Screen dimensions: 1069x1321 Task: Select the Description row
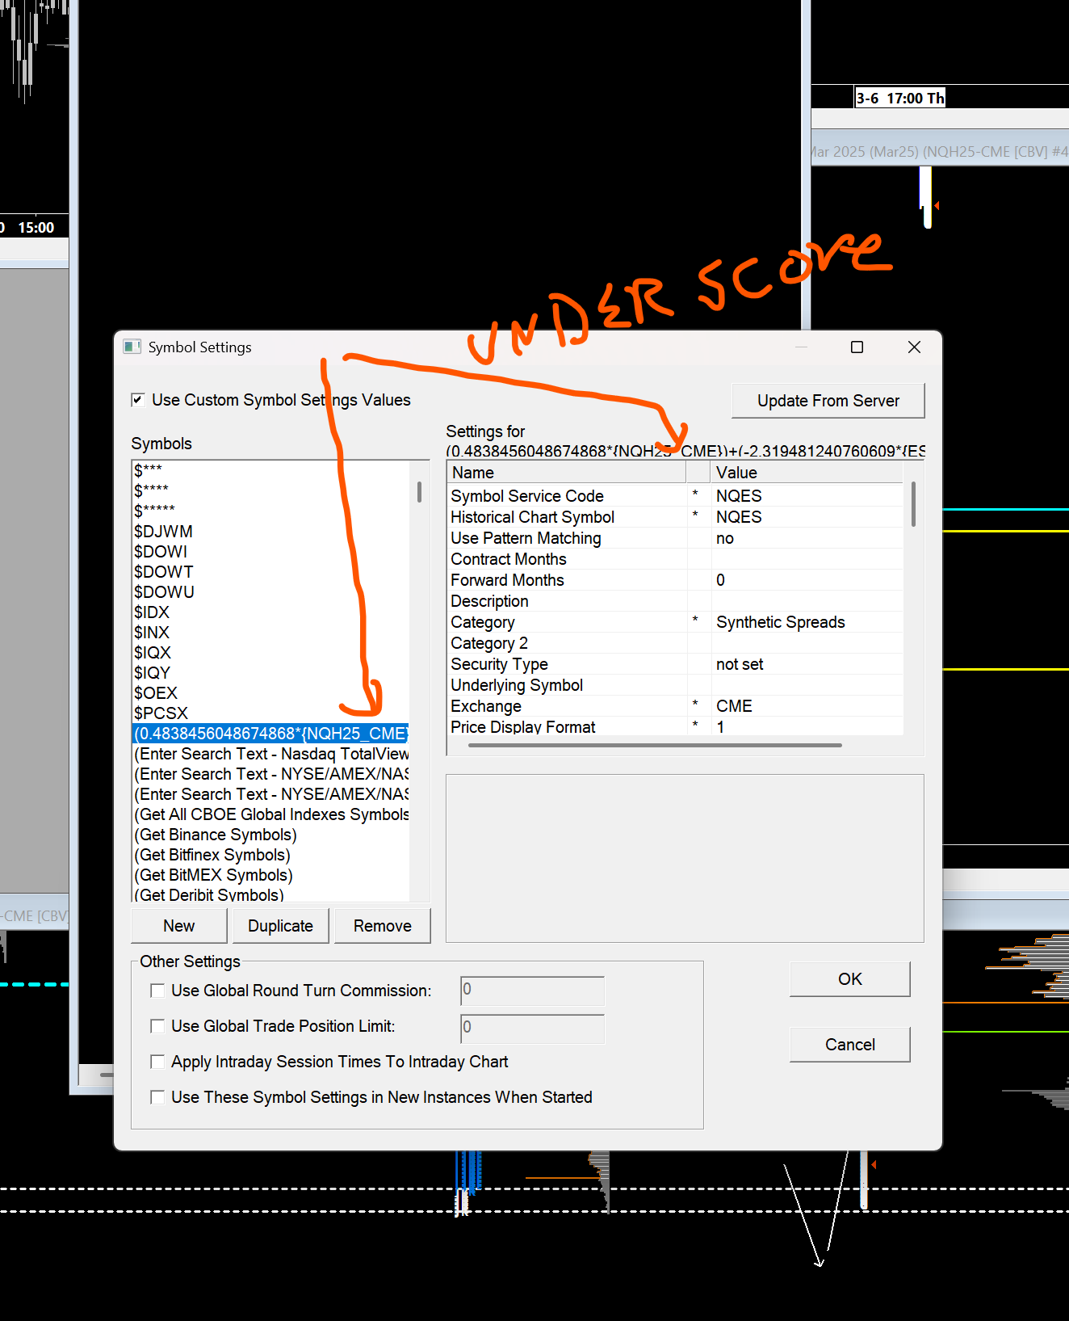pos(675,601)
